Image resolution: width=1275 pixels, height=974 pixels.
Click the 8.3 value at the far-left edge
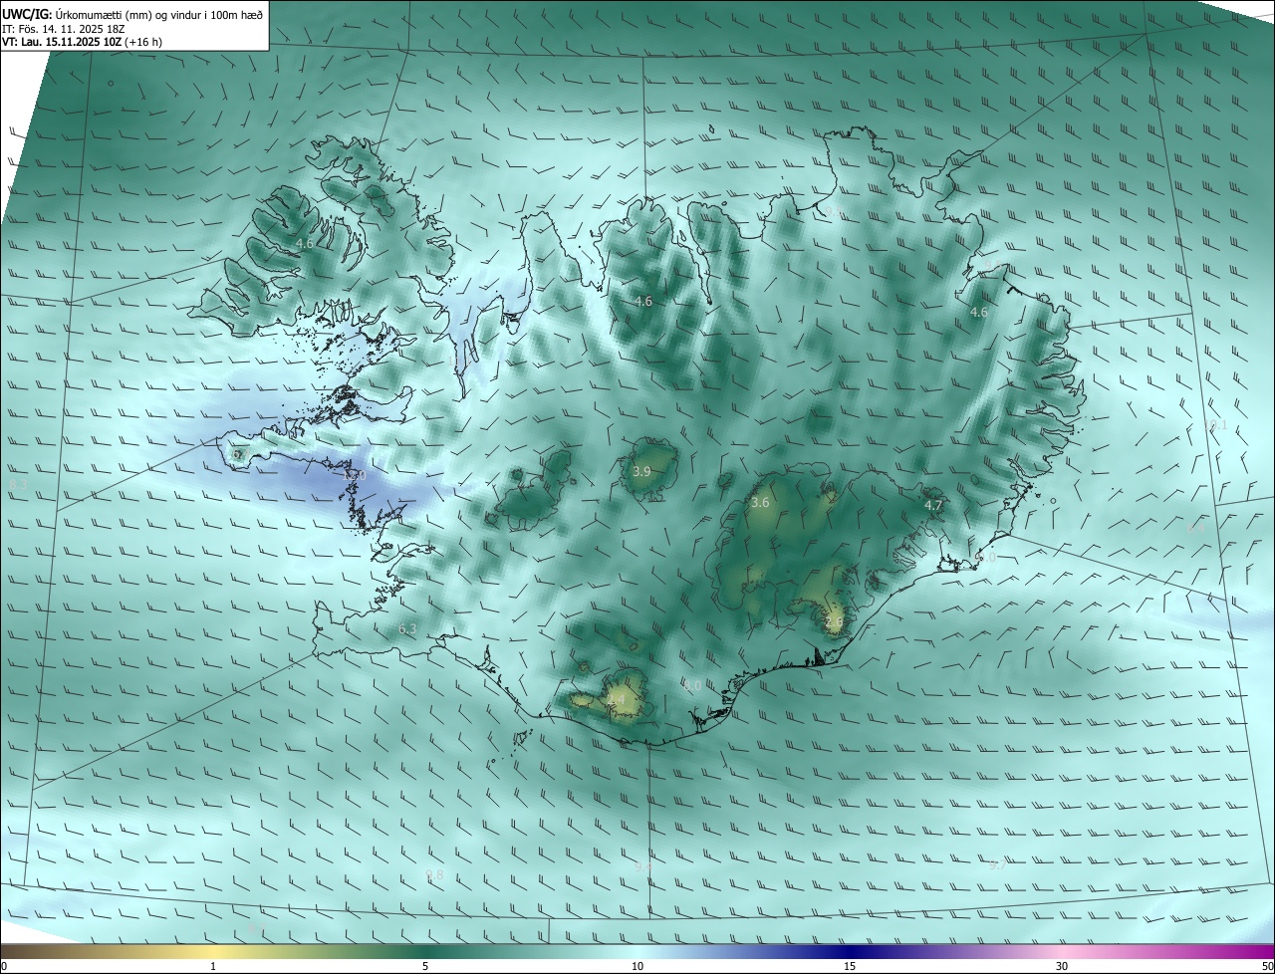(x=18, y=484)
